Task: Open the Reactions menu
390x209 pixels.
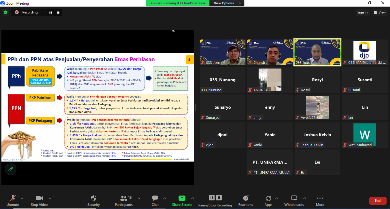Action: [245, 198]
